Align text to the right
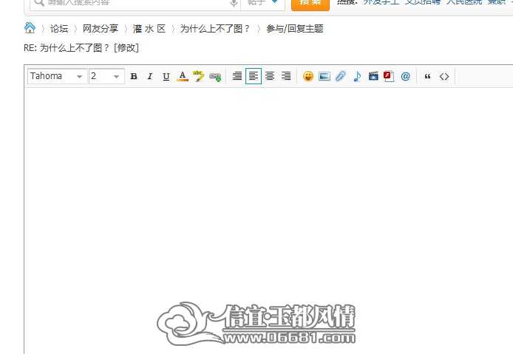Image resolution: width=513 pixels, height=354 pixels. [x=286, y=76]
